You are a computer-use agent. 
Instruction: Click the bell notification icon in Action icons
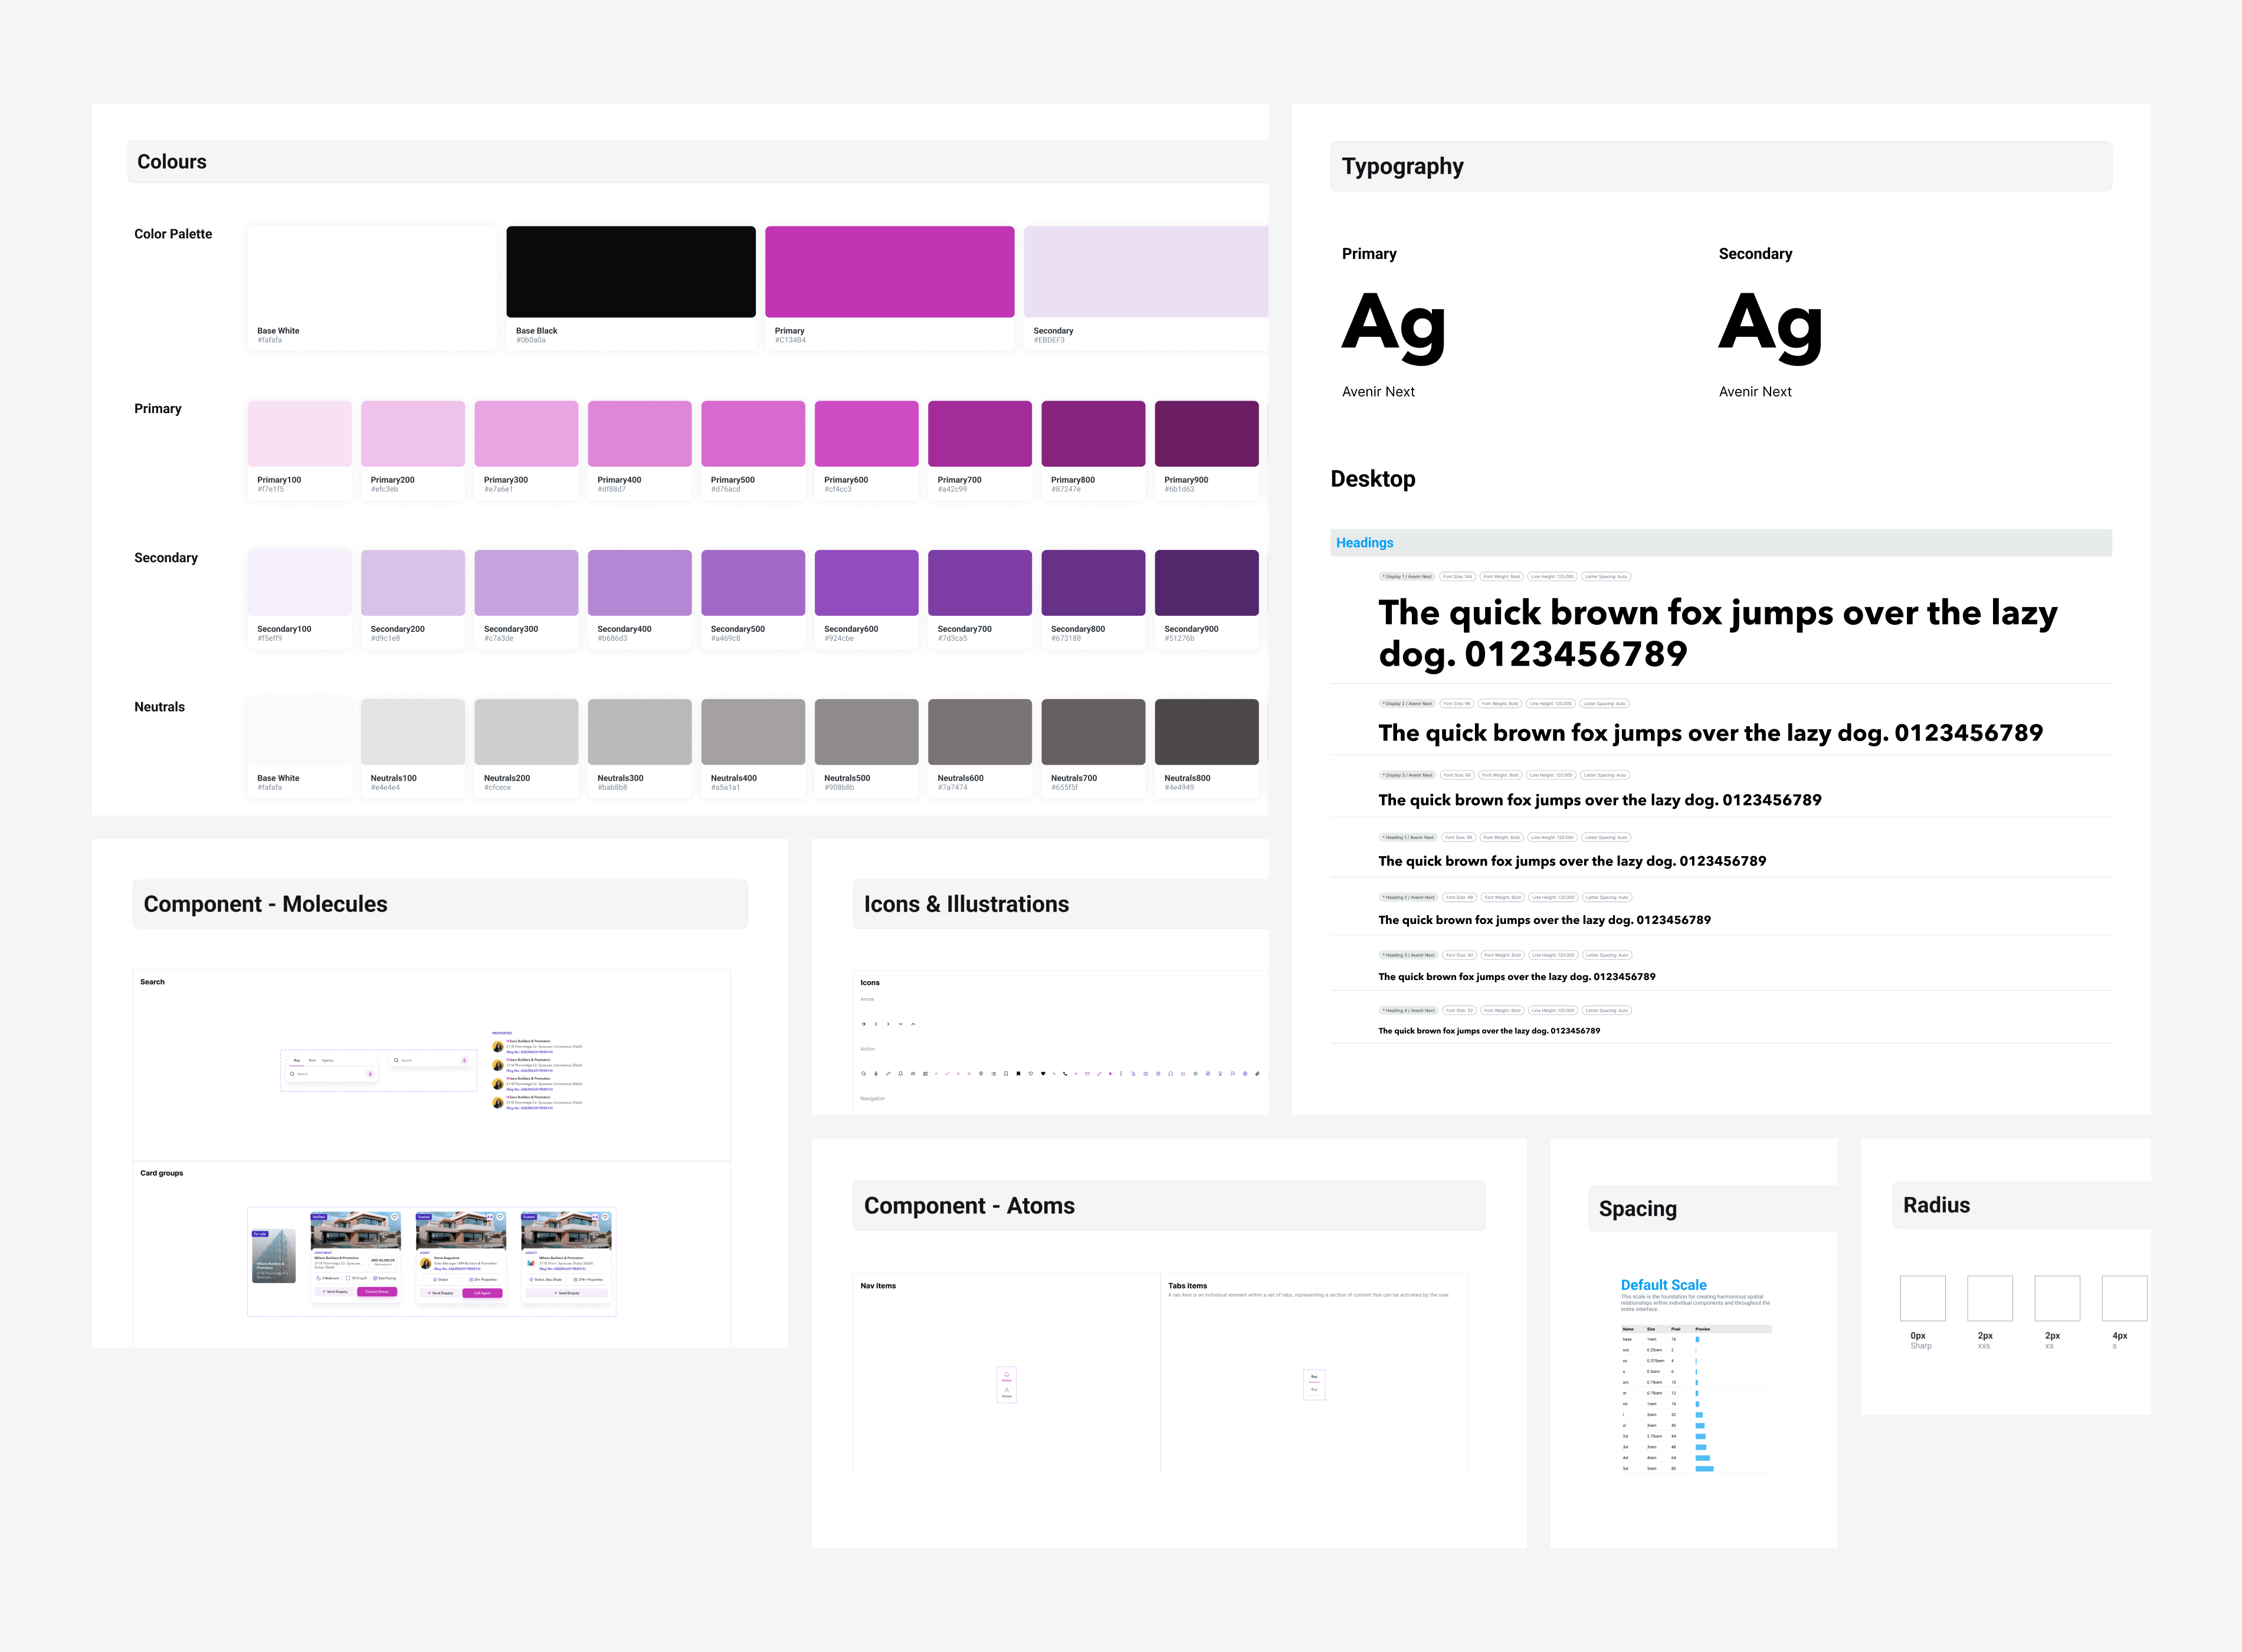(x=901, y=1074)
